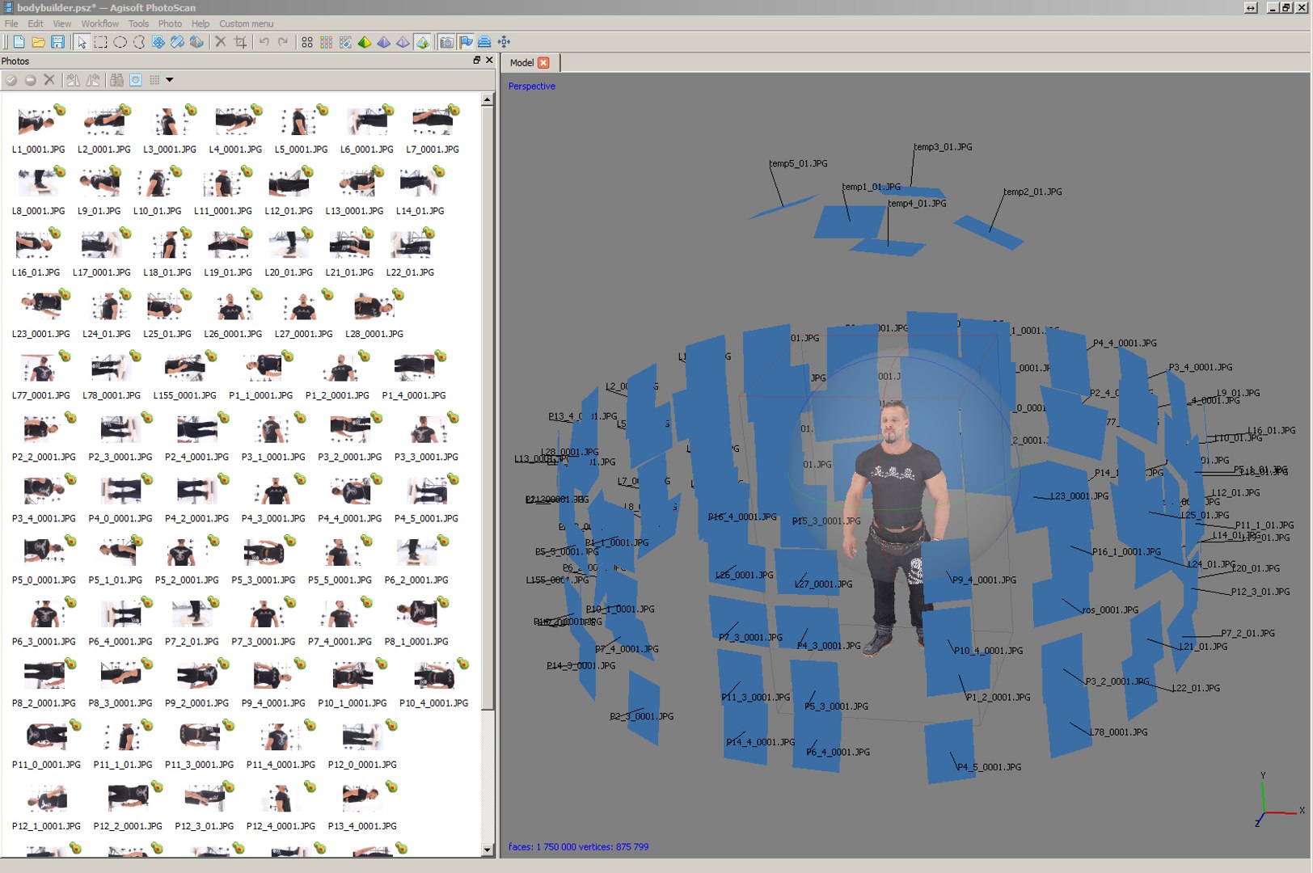Click the Open project folder icon
1313x873 pixels.
pyautogui.click(x=38, y=42)
